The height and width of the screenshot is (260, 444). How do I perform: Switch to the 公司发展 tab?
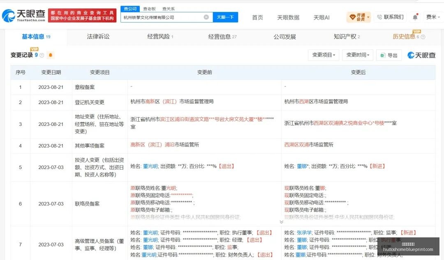tap(284, 37)
